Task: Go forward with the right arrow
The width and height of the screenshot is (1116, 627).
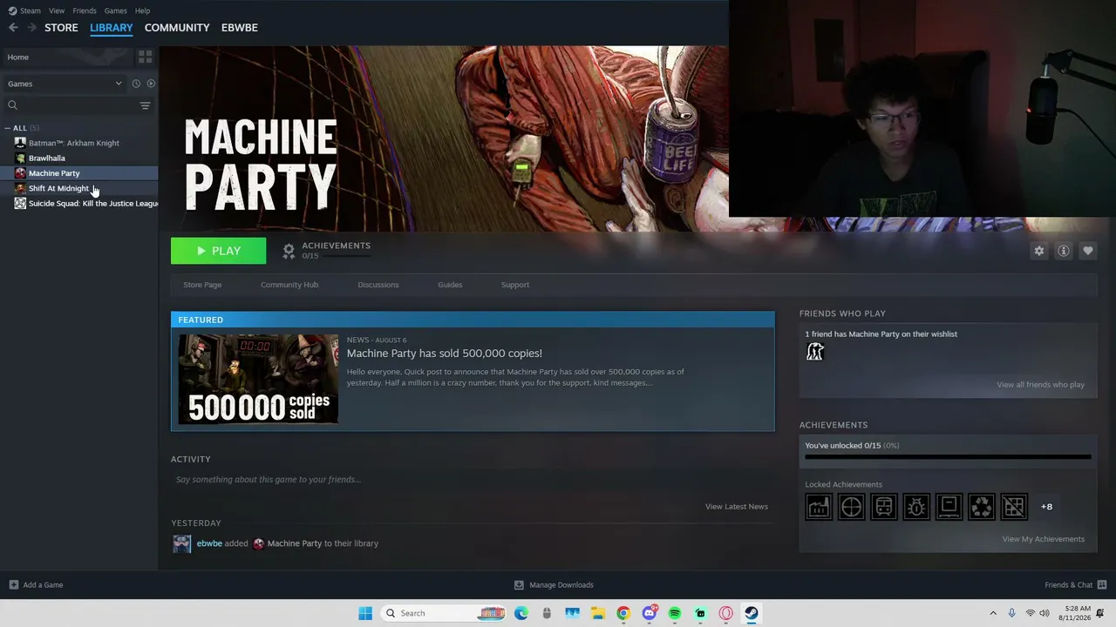Action: pos(32,28)
